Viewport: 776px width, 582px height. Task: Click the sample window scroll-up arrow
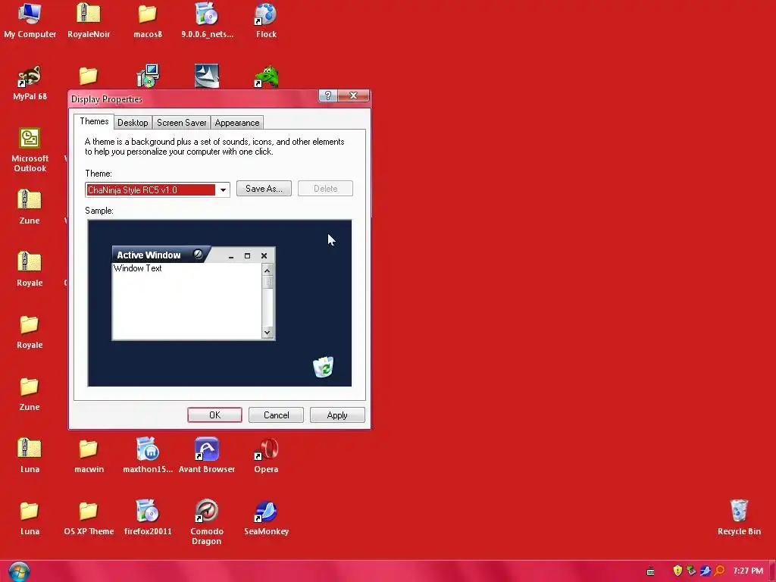pyautogui.click(x=268, y=271)
